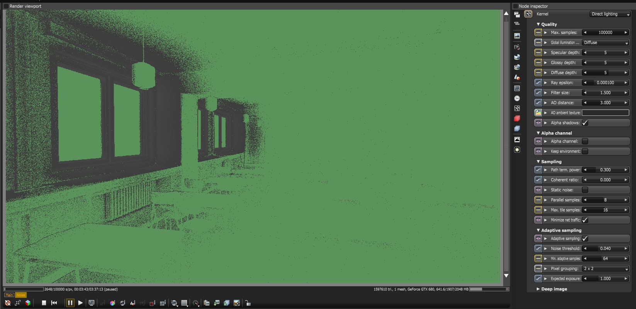Jump to the film resolution settings icon in sidebar
636x309 pixels.
tap(517, 88)
